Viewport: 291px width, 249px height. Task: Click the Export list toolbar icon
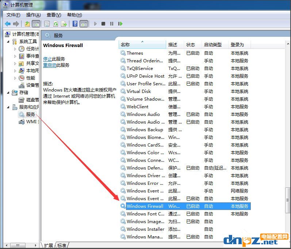(64, 24)
